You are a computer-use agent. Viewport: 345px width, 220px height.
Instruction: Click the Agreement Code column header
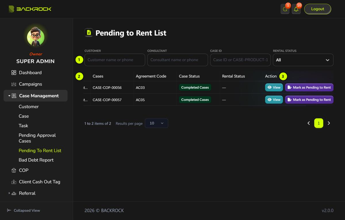pyautogui.click(x=151, y=76)
